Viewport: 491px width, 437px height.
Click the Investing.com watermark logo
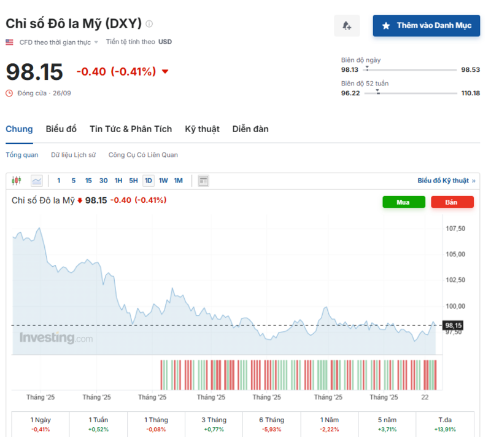tap(56, 338)
